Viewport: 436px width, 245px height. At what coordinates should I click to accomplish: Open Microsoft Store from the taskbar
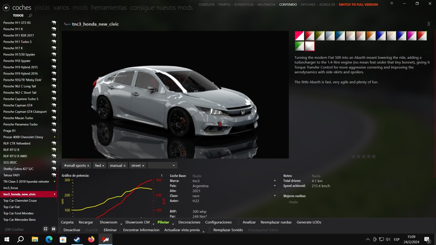coord(63,239)
